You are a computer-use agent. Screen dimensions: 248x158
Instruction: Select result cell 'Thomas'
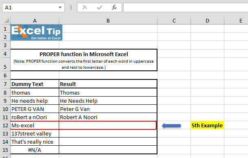click(108, 93)
